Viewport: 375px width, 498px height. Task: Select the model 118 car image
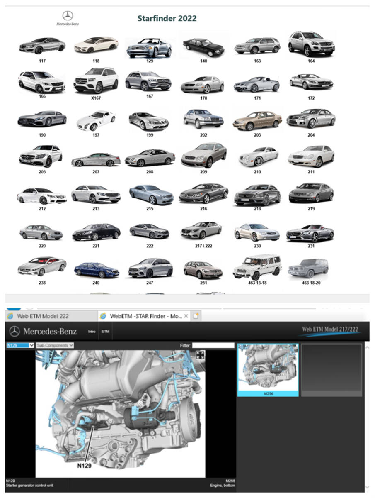[96, 45]
